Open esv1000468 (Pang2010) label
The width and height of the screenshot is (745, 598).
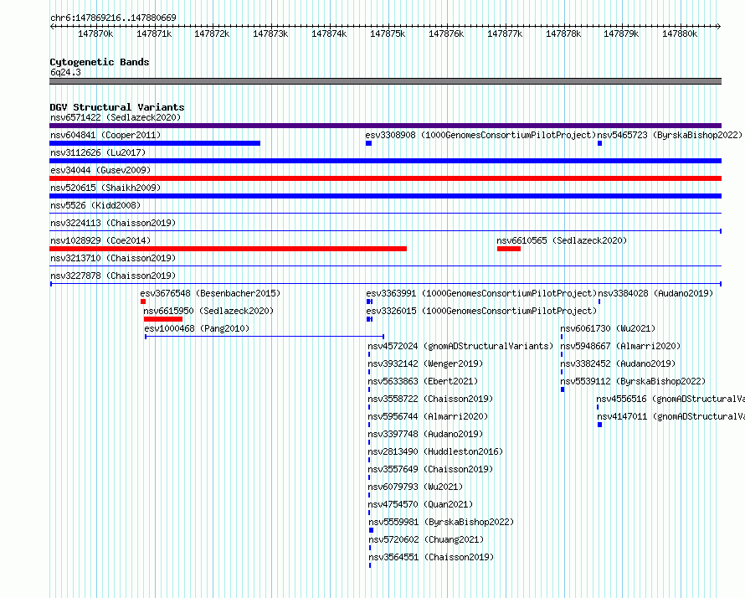pyautogui.click(x=197, y=328)
